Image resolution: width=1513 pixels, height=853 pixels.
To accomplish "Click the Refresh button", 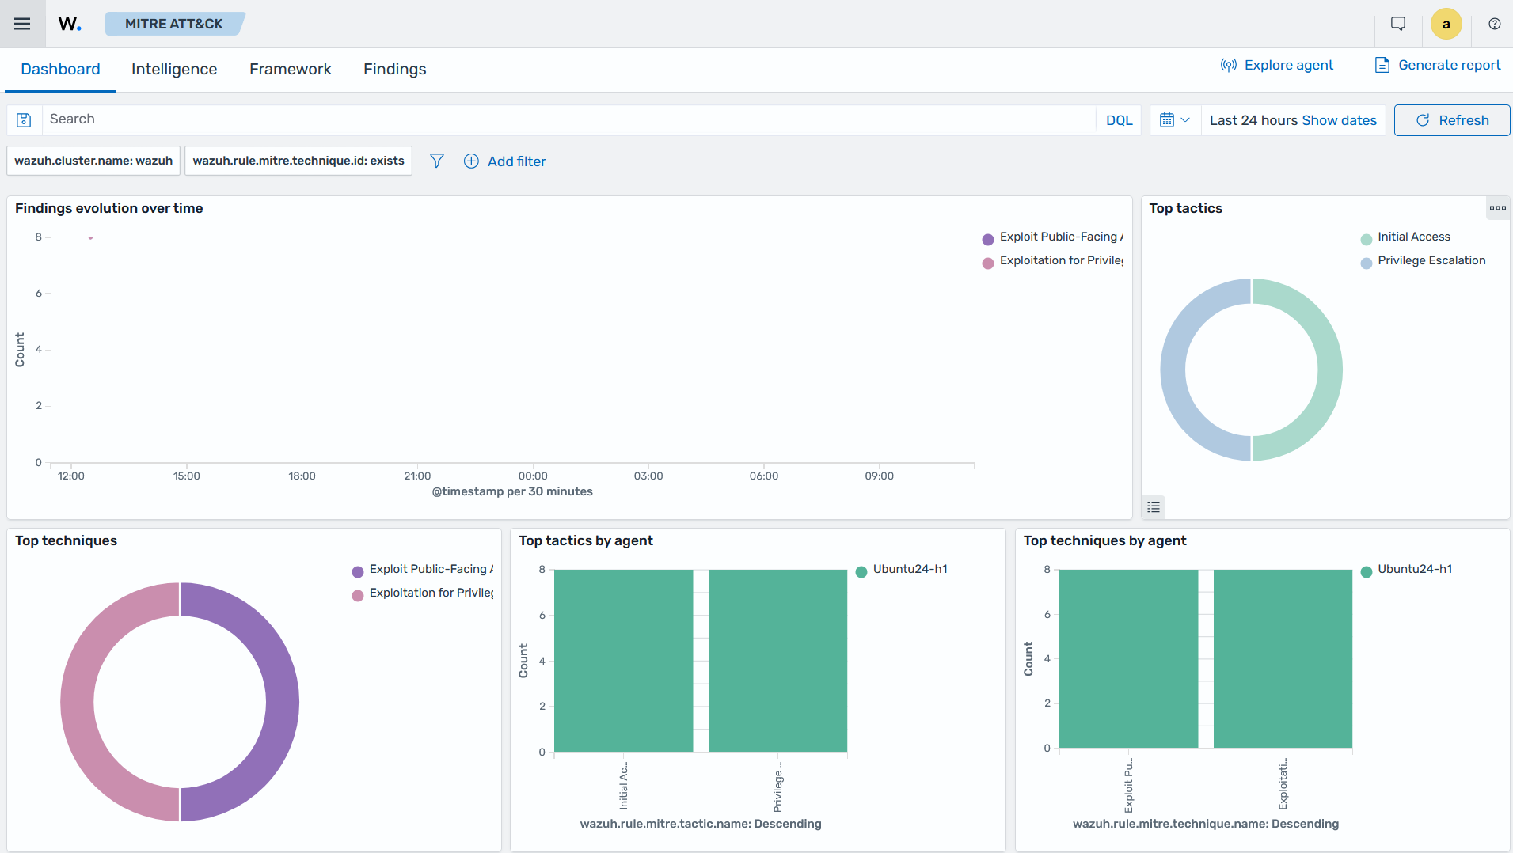I will click(1452, 120).
